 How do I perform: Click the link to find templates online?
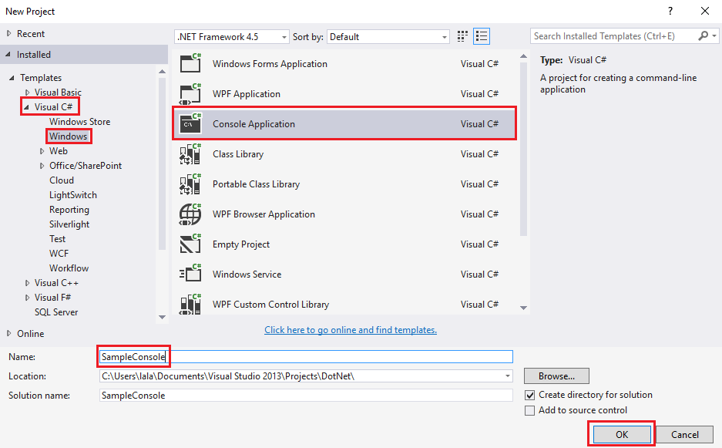click(351, 330)
